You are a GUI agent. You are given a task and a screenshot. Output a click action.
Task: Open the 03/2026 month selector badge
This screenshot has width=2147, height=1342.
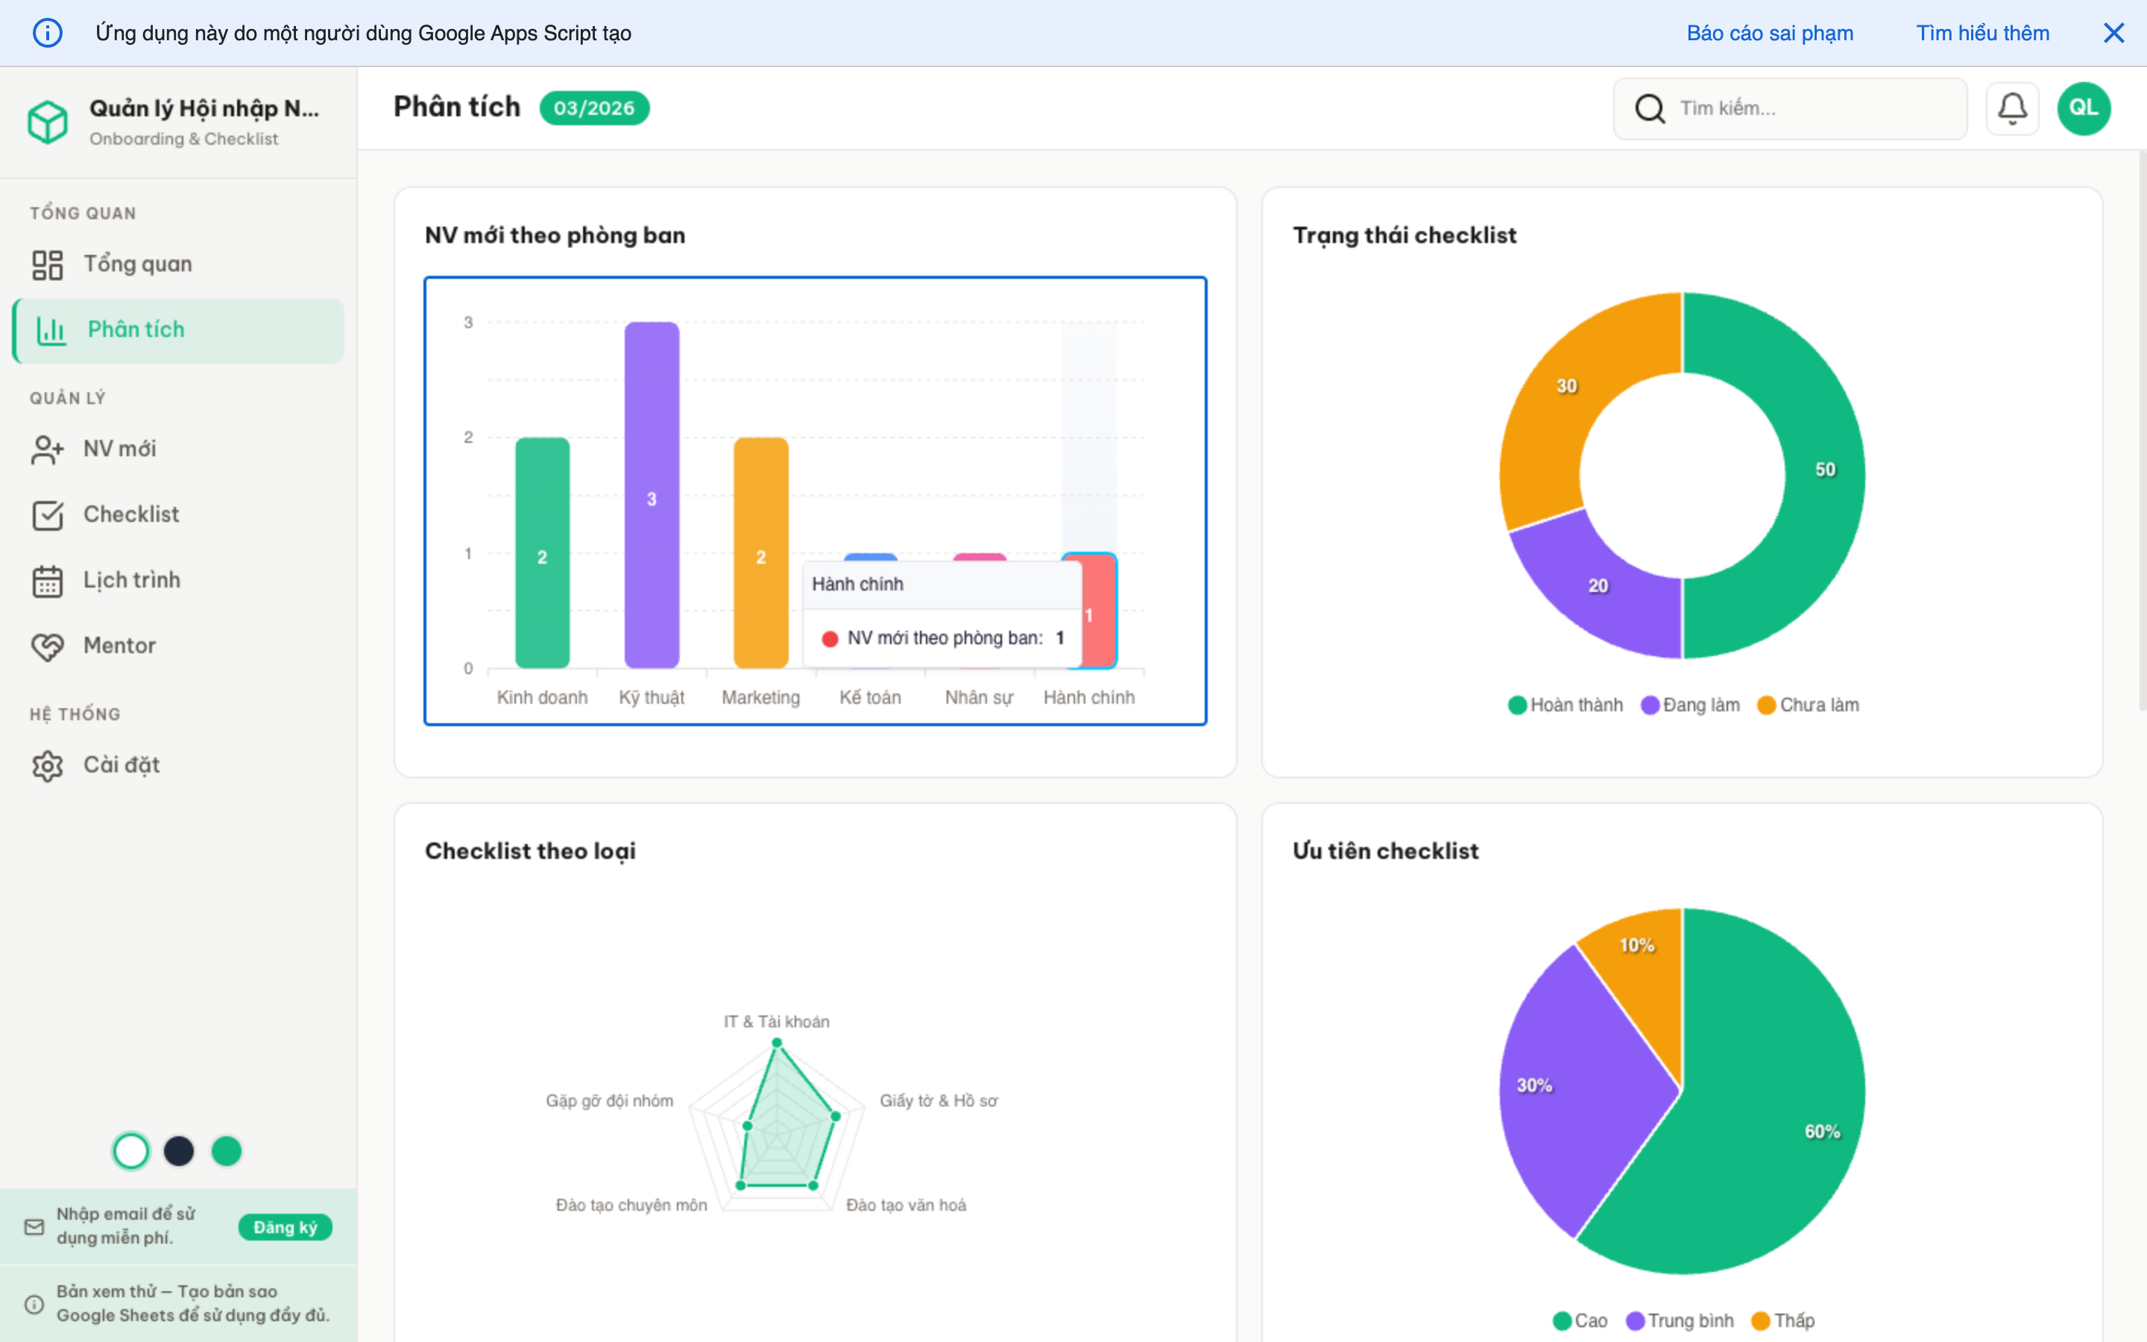[593, 108]
